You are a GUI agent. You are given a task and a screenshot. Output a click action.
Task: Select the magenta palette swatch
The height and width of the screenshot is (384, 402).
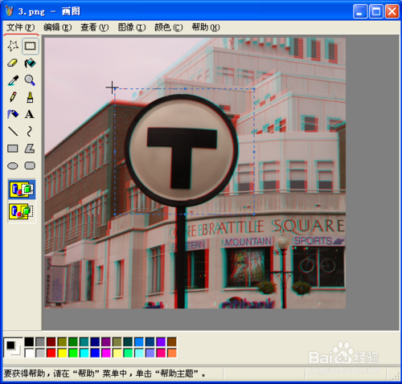106,353
